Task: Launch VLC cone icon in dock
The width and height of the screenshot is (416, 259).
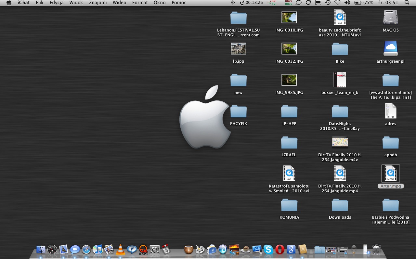Action: point(120,249)
